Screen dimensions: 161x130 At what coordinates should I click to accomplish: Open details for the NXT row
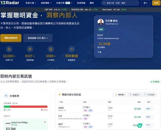[x=149, y=125]
